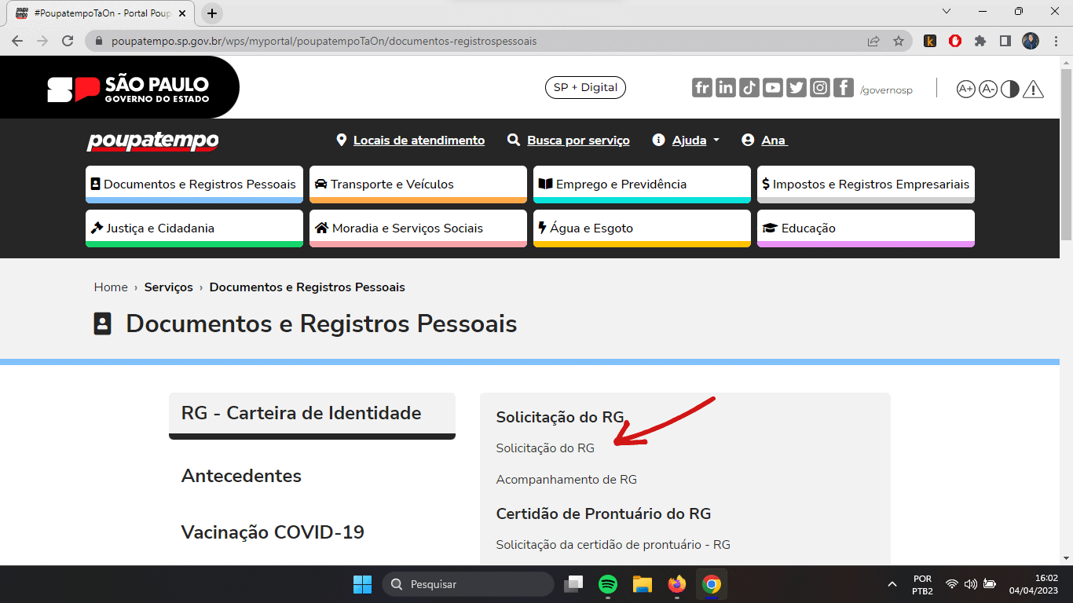Image resolution: width=1073 pixels, height=603 pixels.
Task: Open Acompanhamento de RG link
Action: click(x=566, y=480)
